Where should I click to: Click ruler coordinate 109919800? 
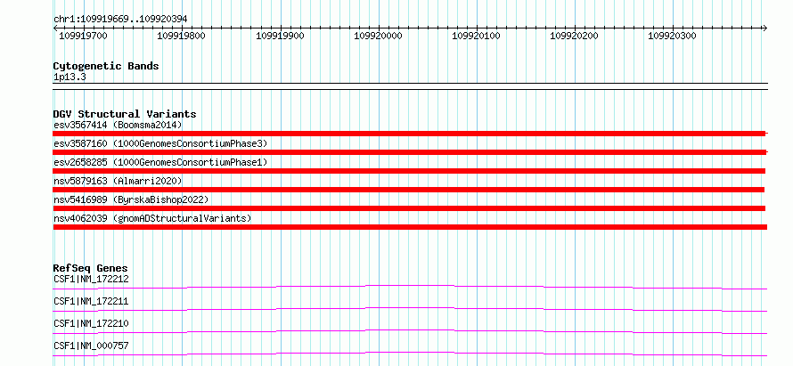pos(182,36)
